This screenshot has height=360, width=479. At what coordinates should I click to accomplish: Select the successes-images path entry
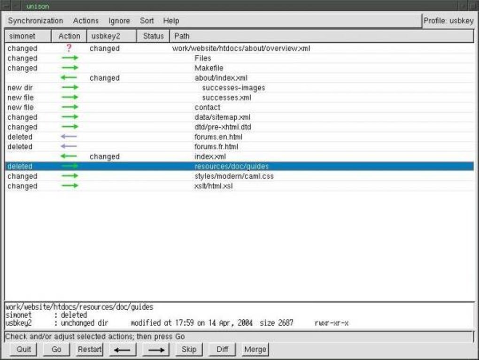[233, 88]
